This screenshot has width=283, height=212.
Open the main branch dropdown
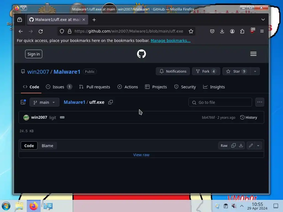[x=44, y=102]
